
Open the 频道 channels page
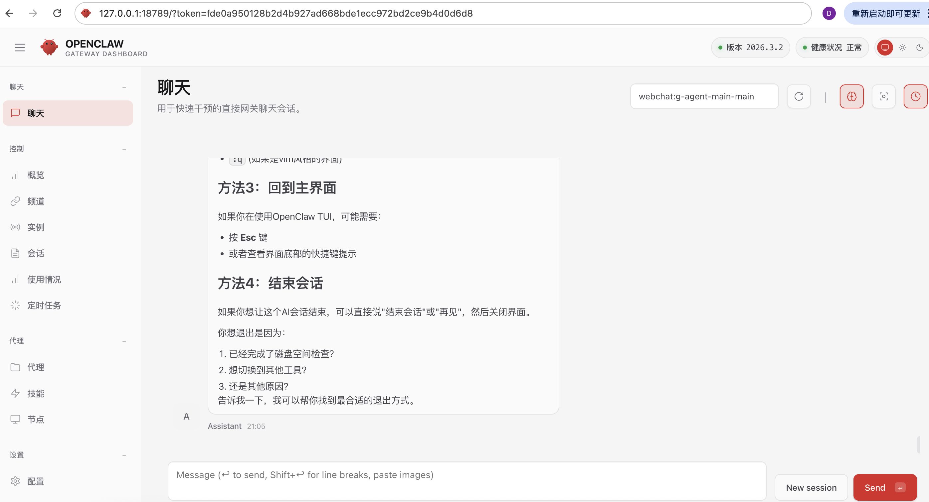(68, 201)
